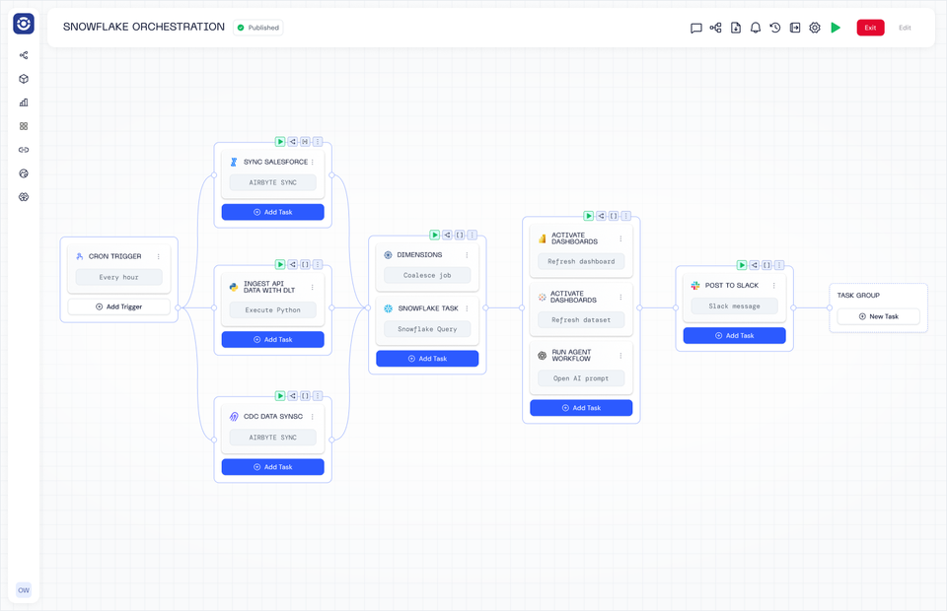Screen dimensions: 947x611
Task: Check the Published status badge
Action: 257,27
